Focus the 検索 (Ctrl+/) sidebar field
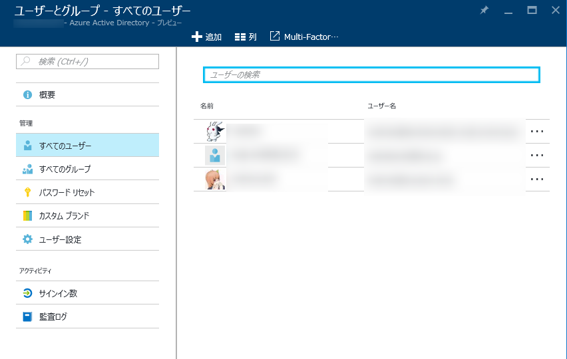 pos(87,61)
